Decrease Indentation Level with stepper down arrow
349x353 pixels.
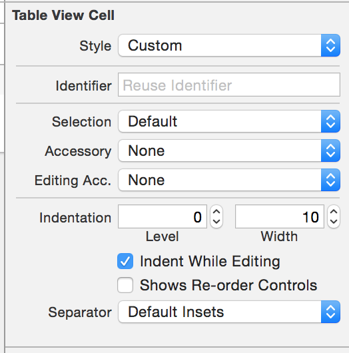click(216, 222)
